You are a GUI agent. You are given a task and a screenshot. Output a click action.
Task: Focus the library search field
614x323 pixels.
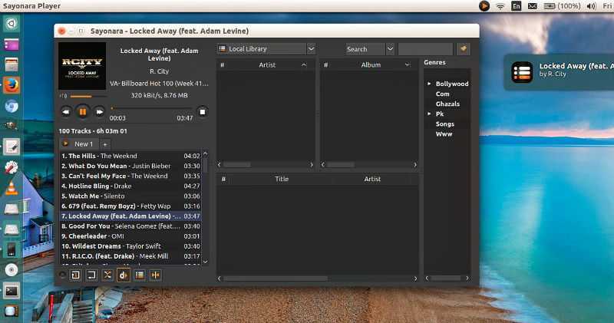(425, 49)
